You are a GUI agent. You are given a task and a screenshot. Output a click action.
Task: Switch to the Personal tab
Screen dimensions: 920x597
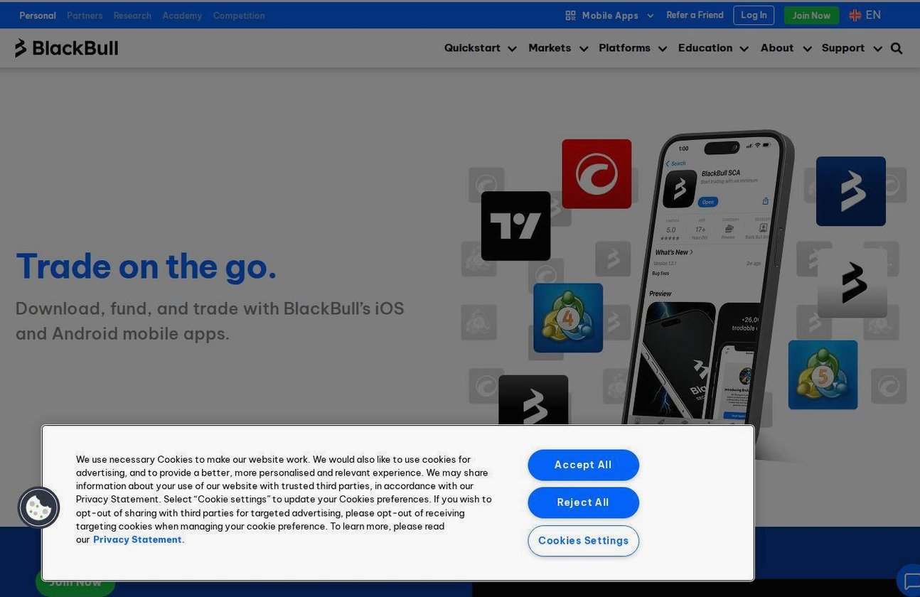tap(38, 16)
